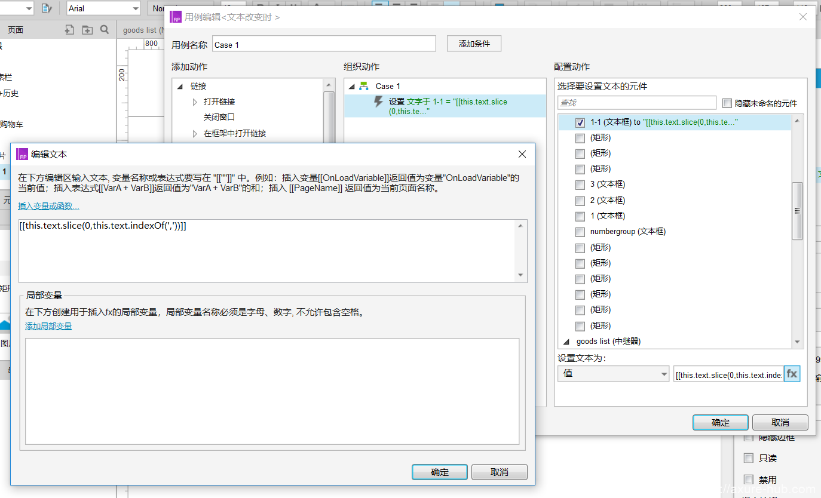
Task: Collapse Case 1 in 组织动作
Action: [x=351, y=87]
